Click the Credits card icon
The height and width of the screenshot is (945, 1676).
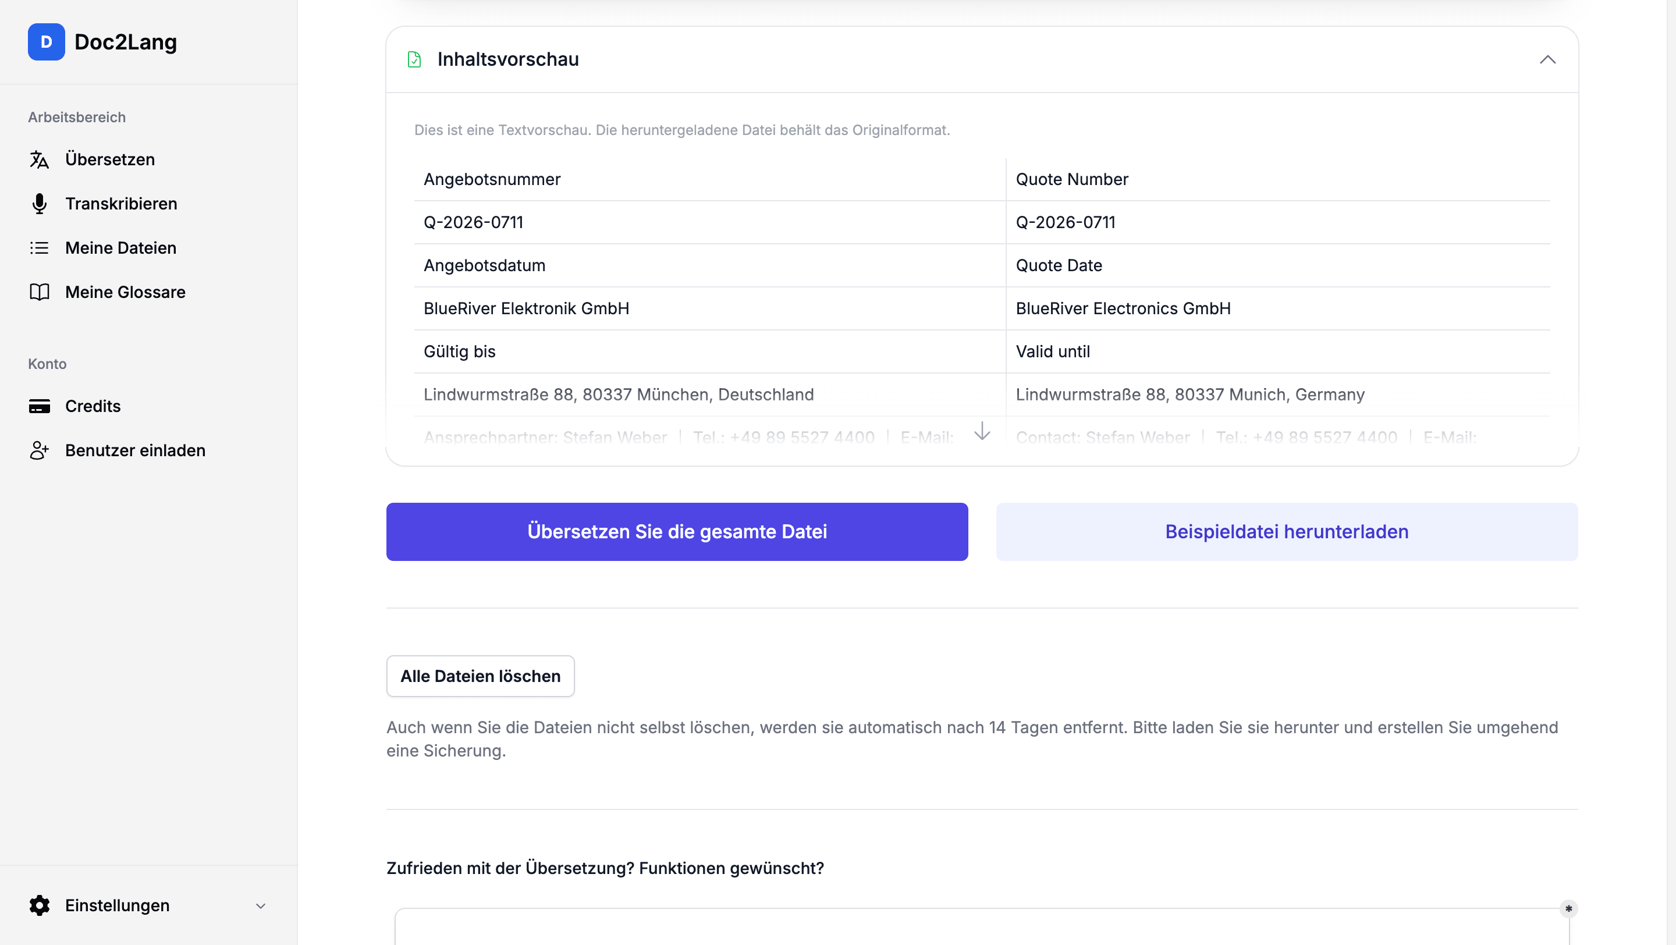[39, 406]
